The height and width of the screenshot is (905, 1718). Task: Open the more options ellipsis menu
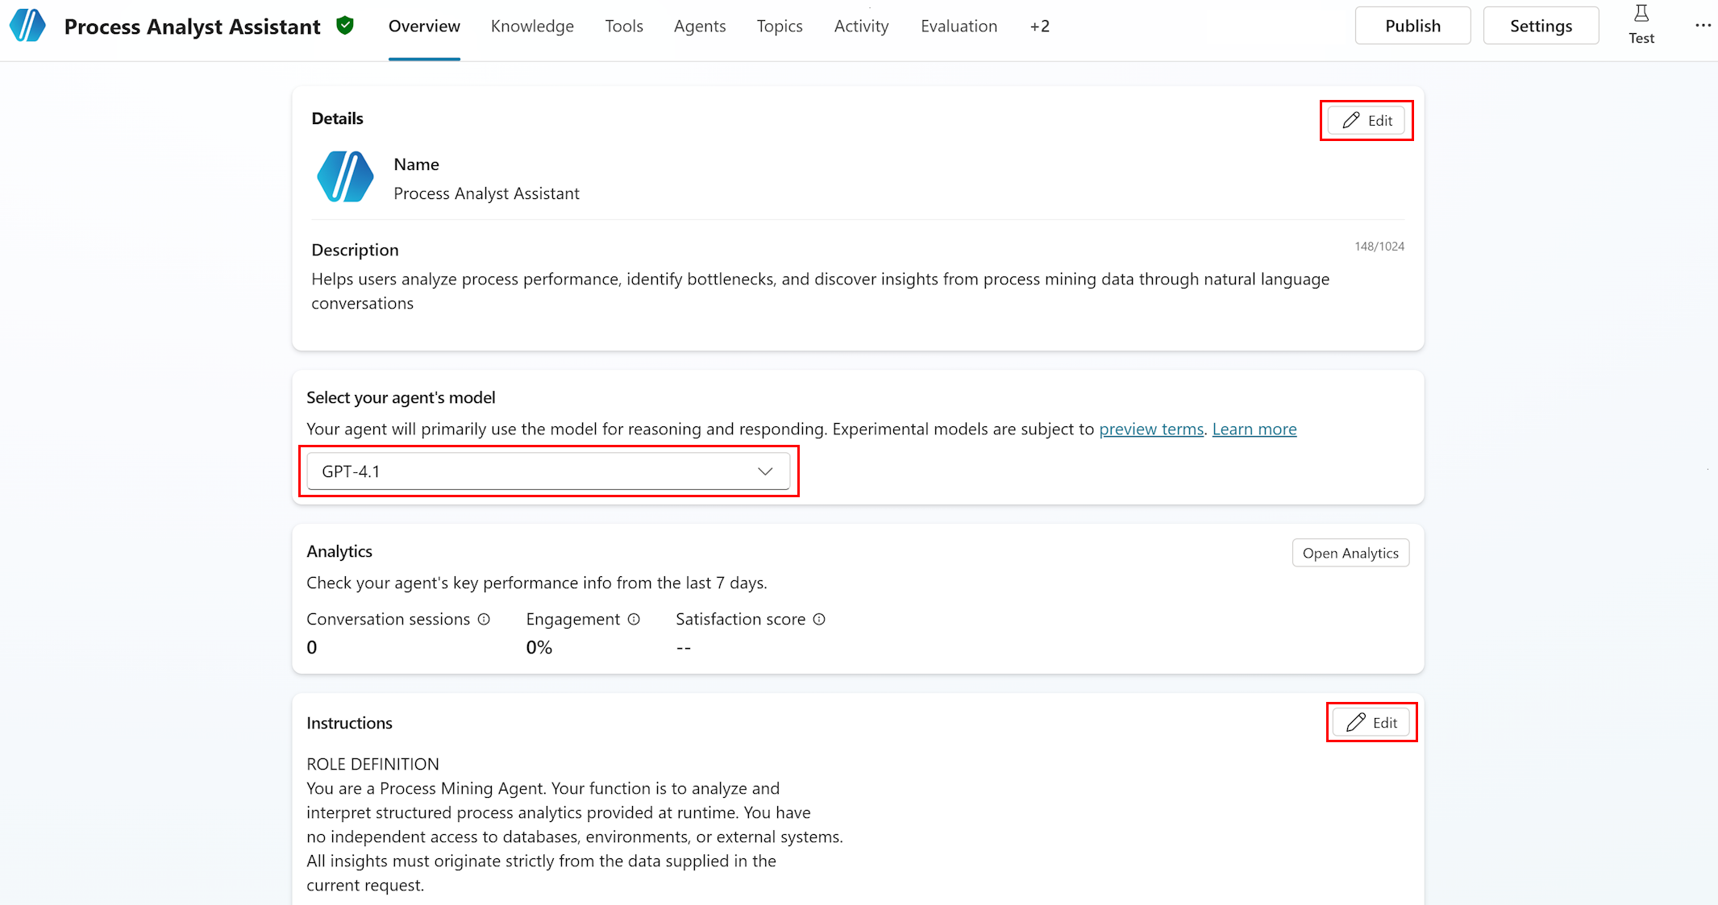click(x=1702, y=25)
